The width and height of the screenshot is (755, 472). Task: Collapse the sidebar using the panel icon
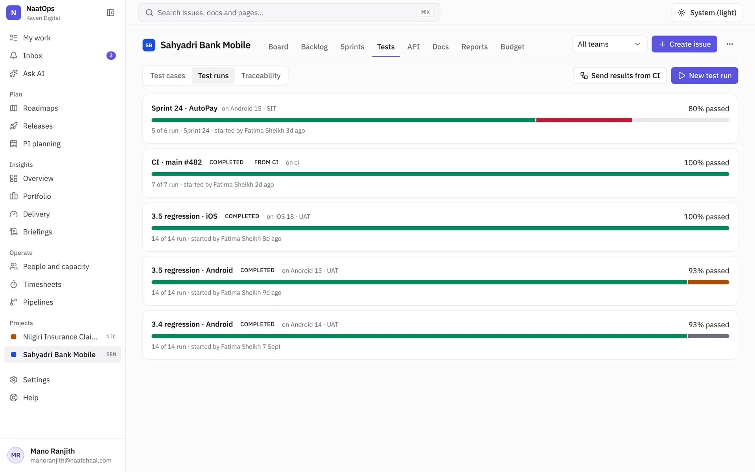(x=110, y=13)
